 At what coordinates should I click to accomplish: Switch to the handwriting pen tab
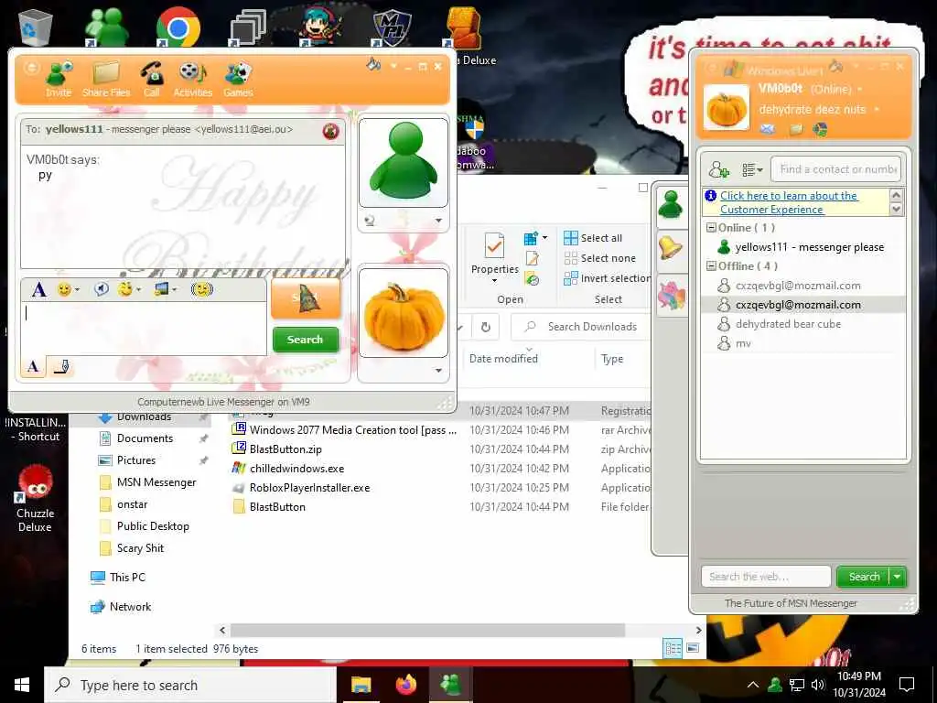point(61,366)
